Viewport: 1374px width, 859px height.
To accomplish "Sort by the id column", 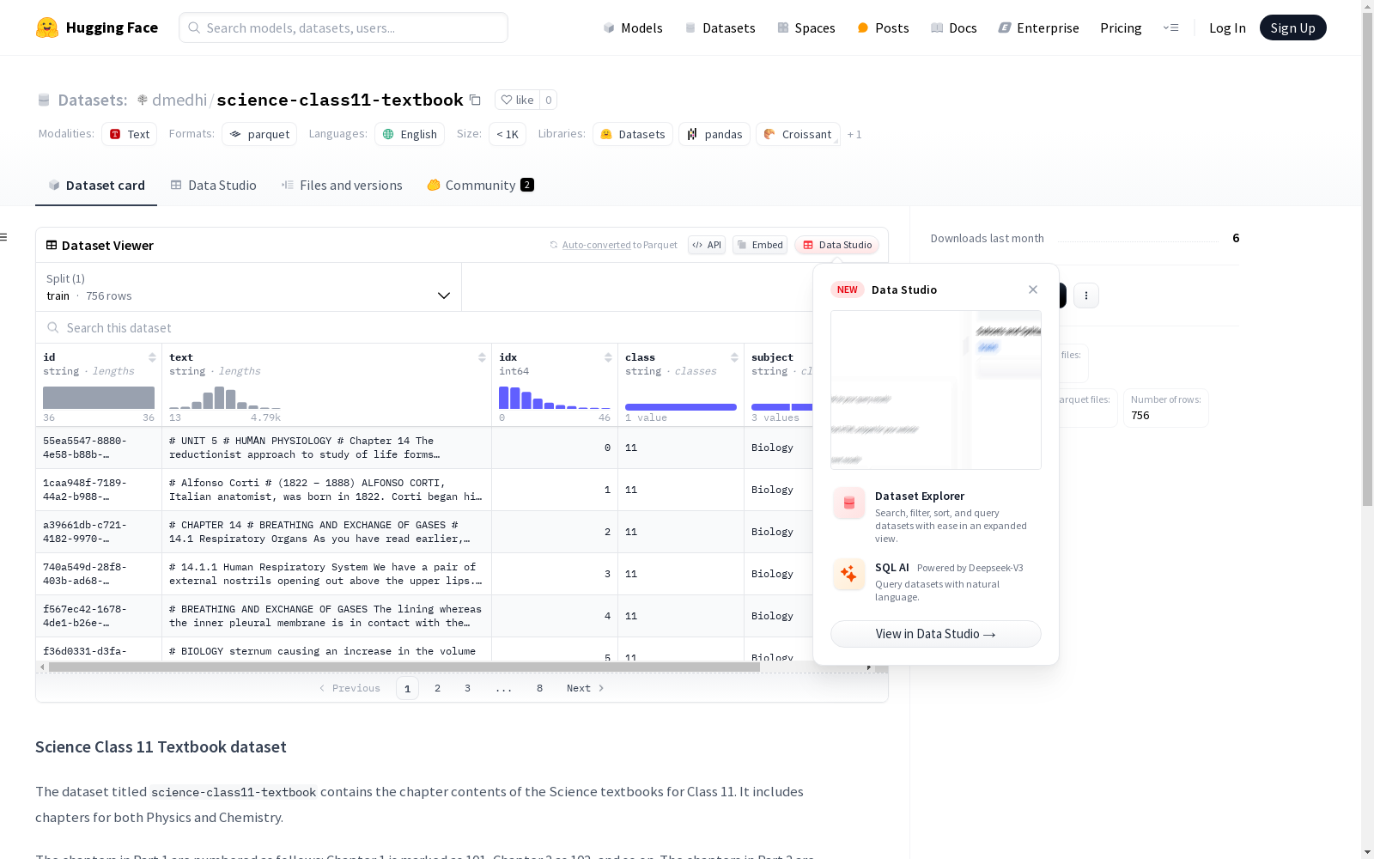I will click(x=152, y=357).
